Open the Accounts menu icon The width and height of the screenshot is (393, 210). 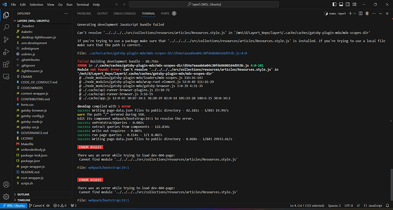6,185
